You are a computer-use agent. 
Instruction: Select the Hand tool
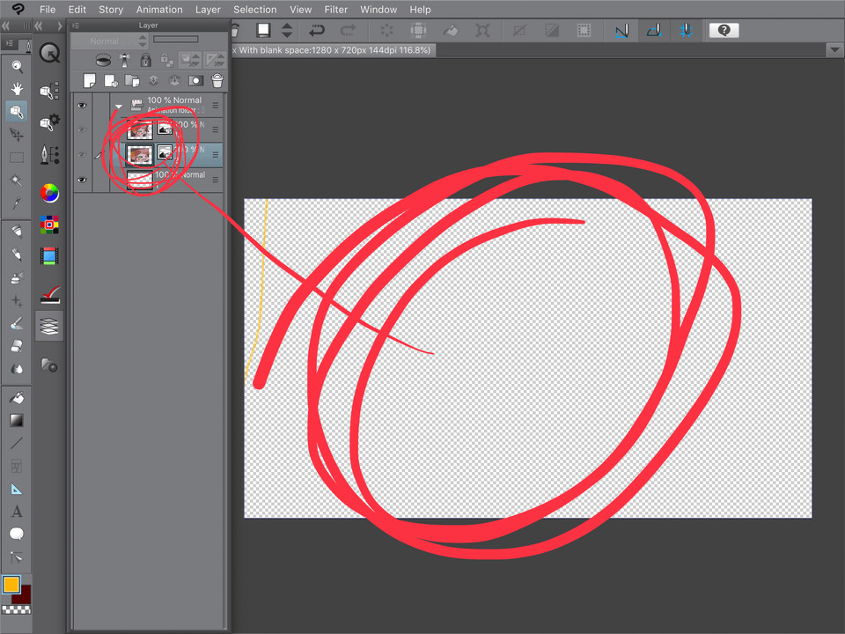[x=16, y=88]
